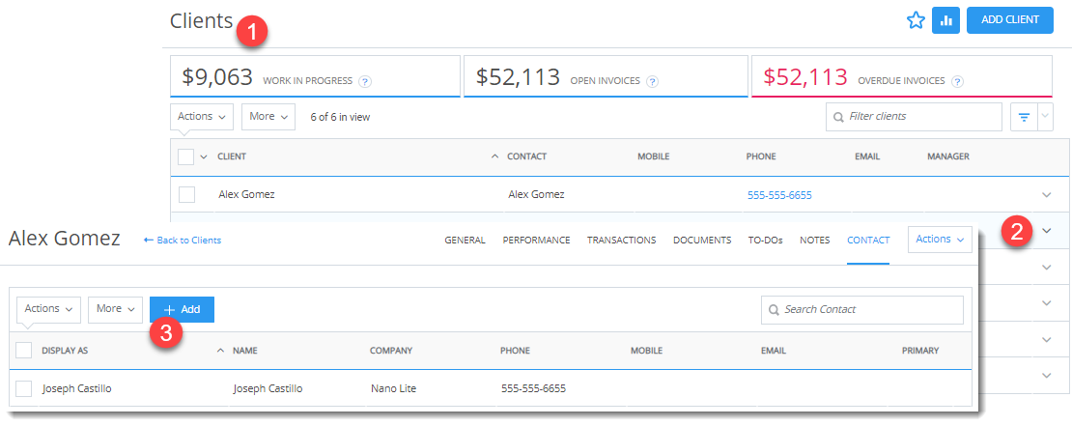Select the CONTACT tab
The width and height of the screenshot is (1072, 426).
tap(868, 240)
